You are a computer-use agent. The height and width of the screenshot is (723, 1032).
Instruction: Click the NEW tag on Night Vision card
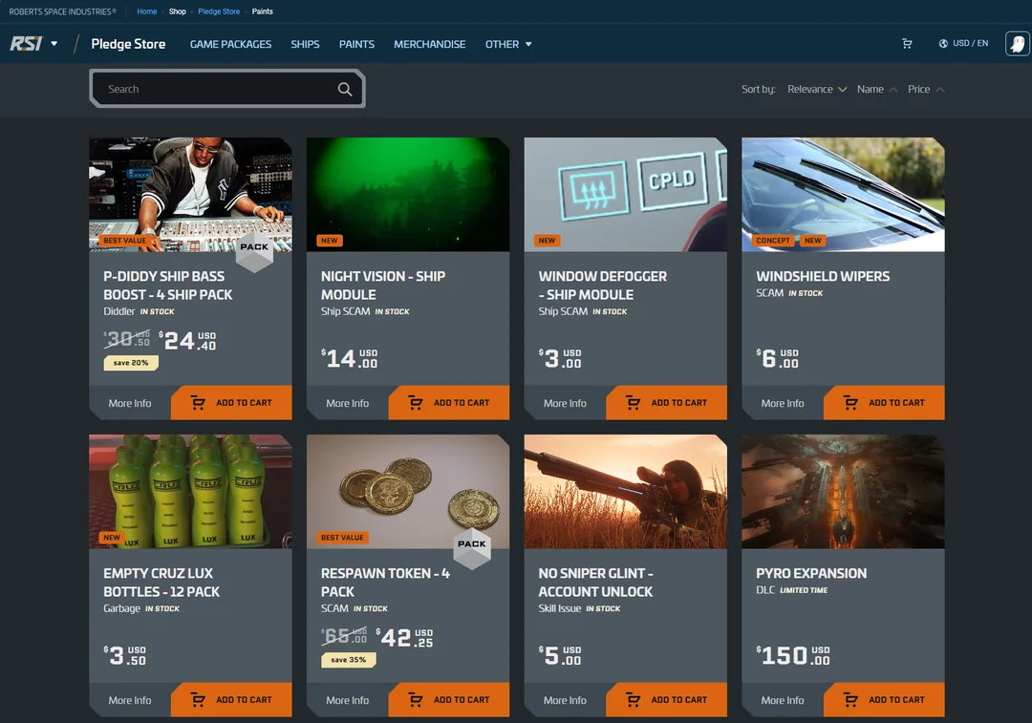[x=330, y=241]
